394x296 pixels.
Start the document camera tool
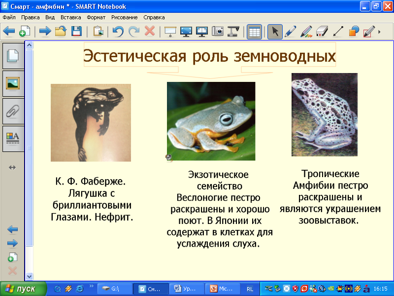coord(233,32)
